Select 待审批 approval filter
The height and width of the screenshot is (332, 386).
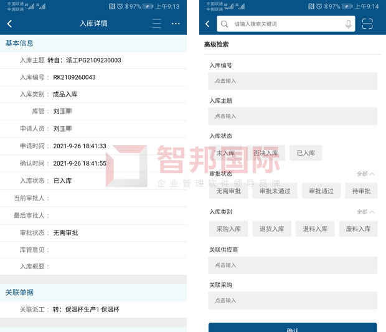361,191
